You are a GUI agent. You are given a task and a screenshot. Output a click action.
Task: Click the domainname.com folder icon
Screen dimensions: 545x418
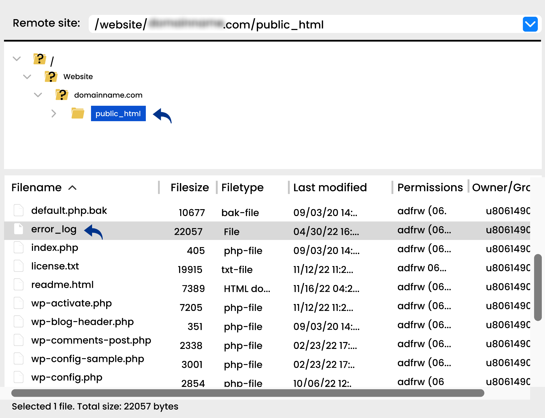(x=62, y=95)
